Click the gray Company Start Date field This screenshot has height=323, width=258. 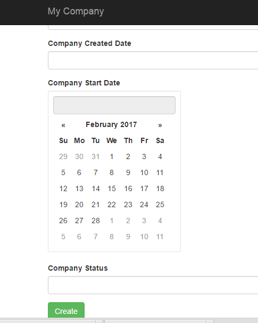[x=114, y=105]
